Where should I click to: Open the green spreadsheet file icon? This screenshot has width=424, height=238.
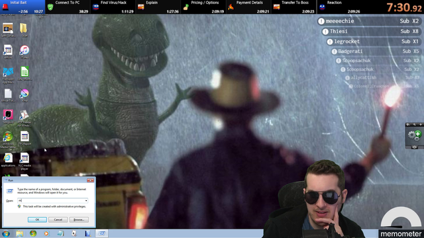[x=25, y=73]
